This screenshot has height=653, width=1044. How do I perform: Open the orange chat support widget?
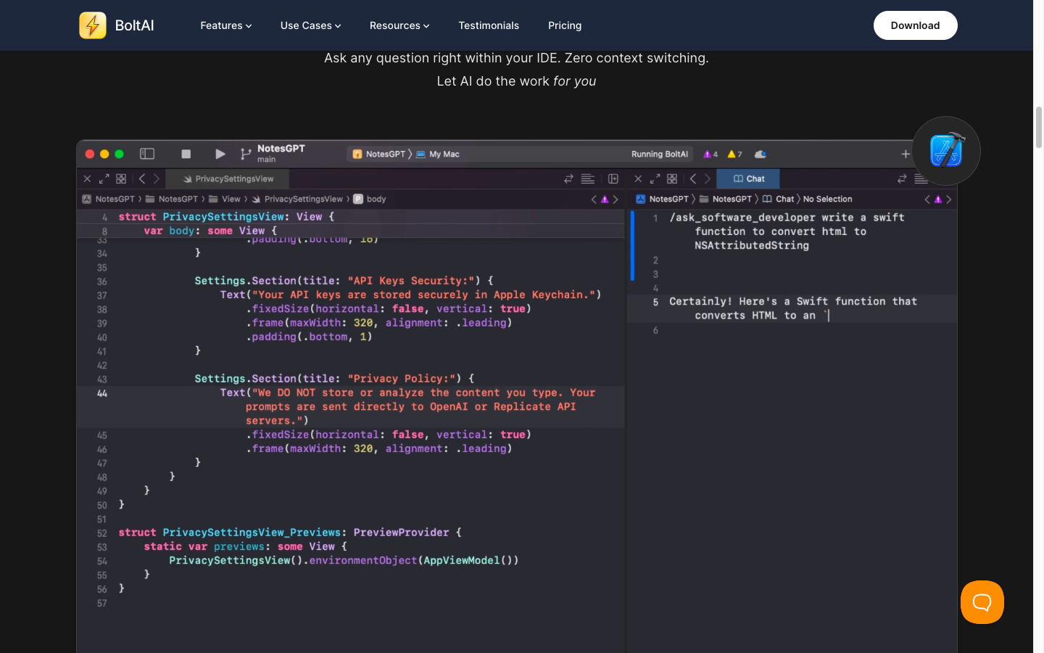coord(982,602)
